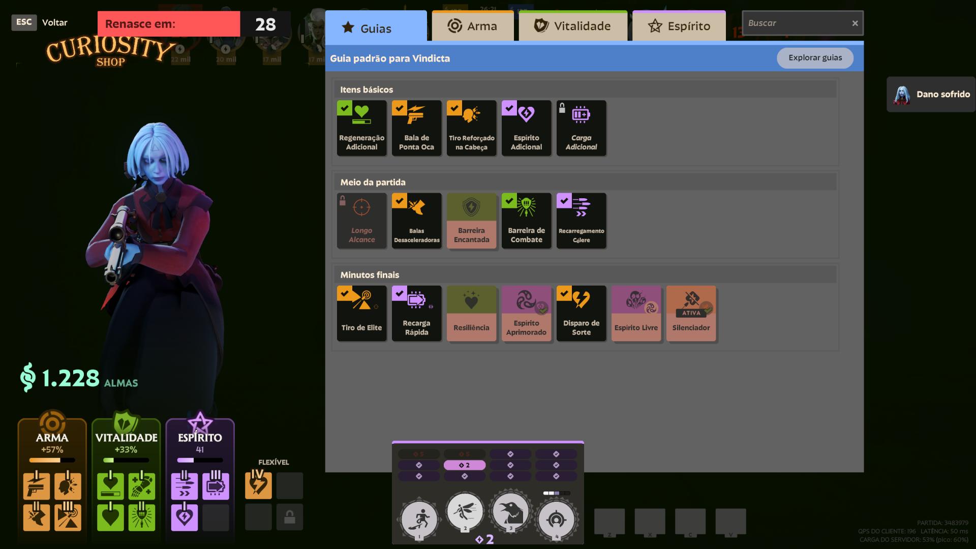Click the Silenciador active item
Image resolution: width=976 pixels, height=549 pixels.
691,313
